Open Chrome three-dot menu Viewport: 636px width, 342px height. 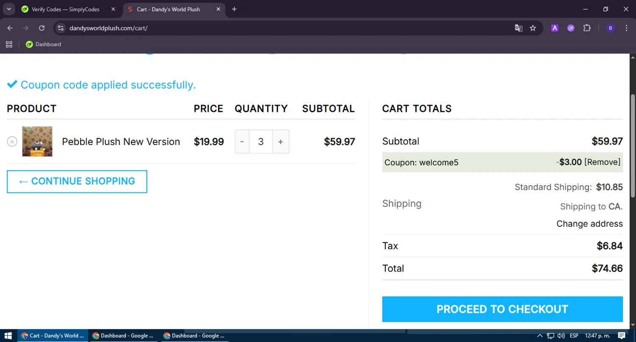[626, 28]
